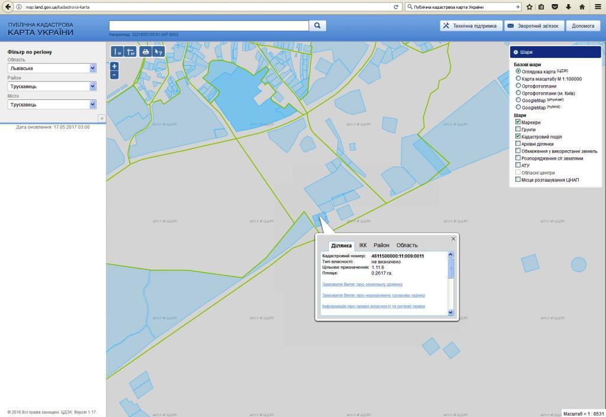Click the Технічна підтримка button

pos(470,26)
